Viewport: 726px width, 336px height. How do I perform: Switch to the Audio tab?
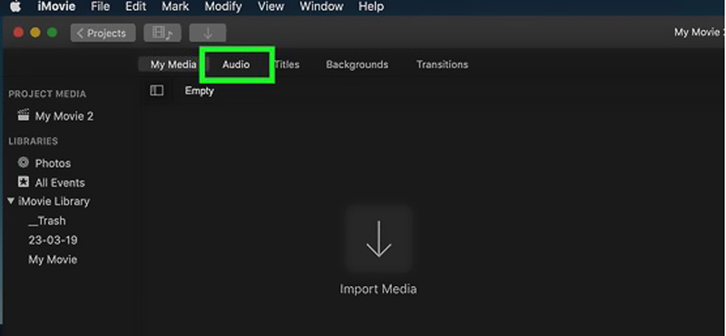[x=236, y=64]
